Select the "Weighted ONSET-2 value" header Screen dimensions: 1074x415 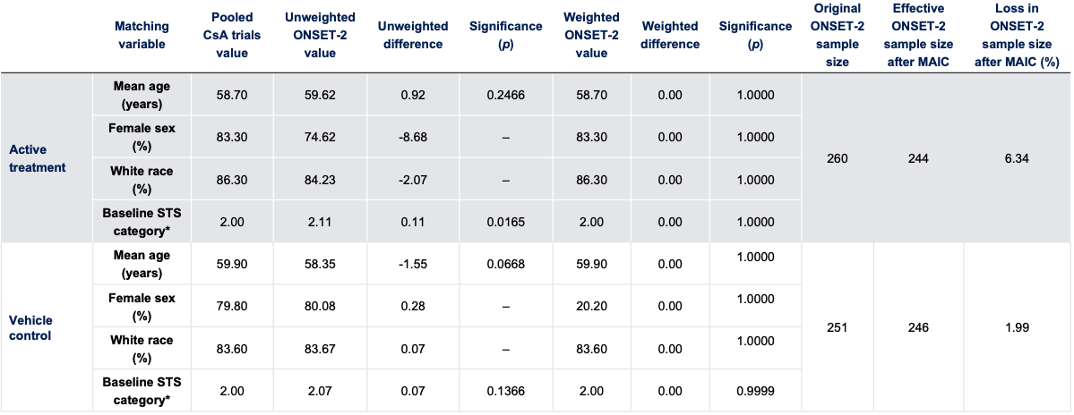(592, 35)
